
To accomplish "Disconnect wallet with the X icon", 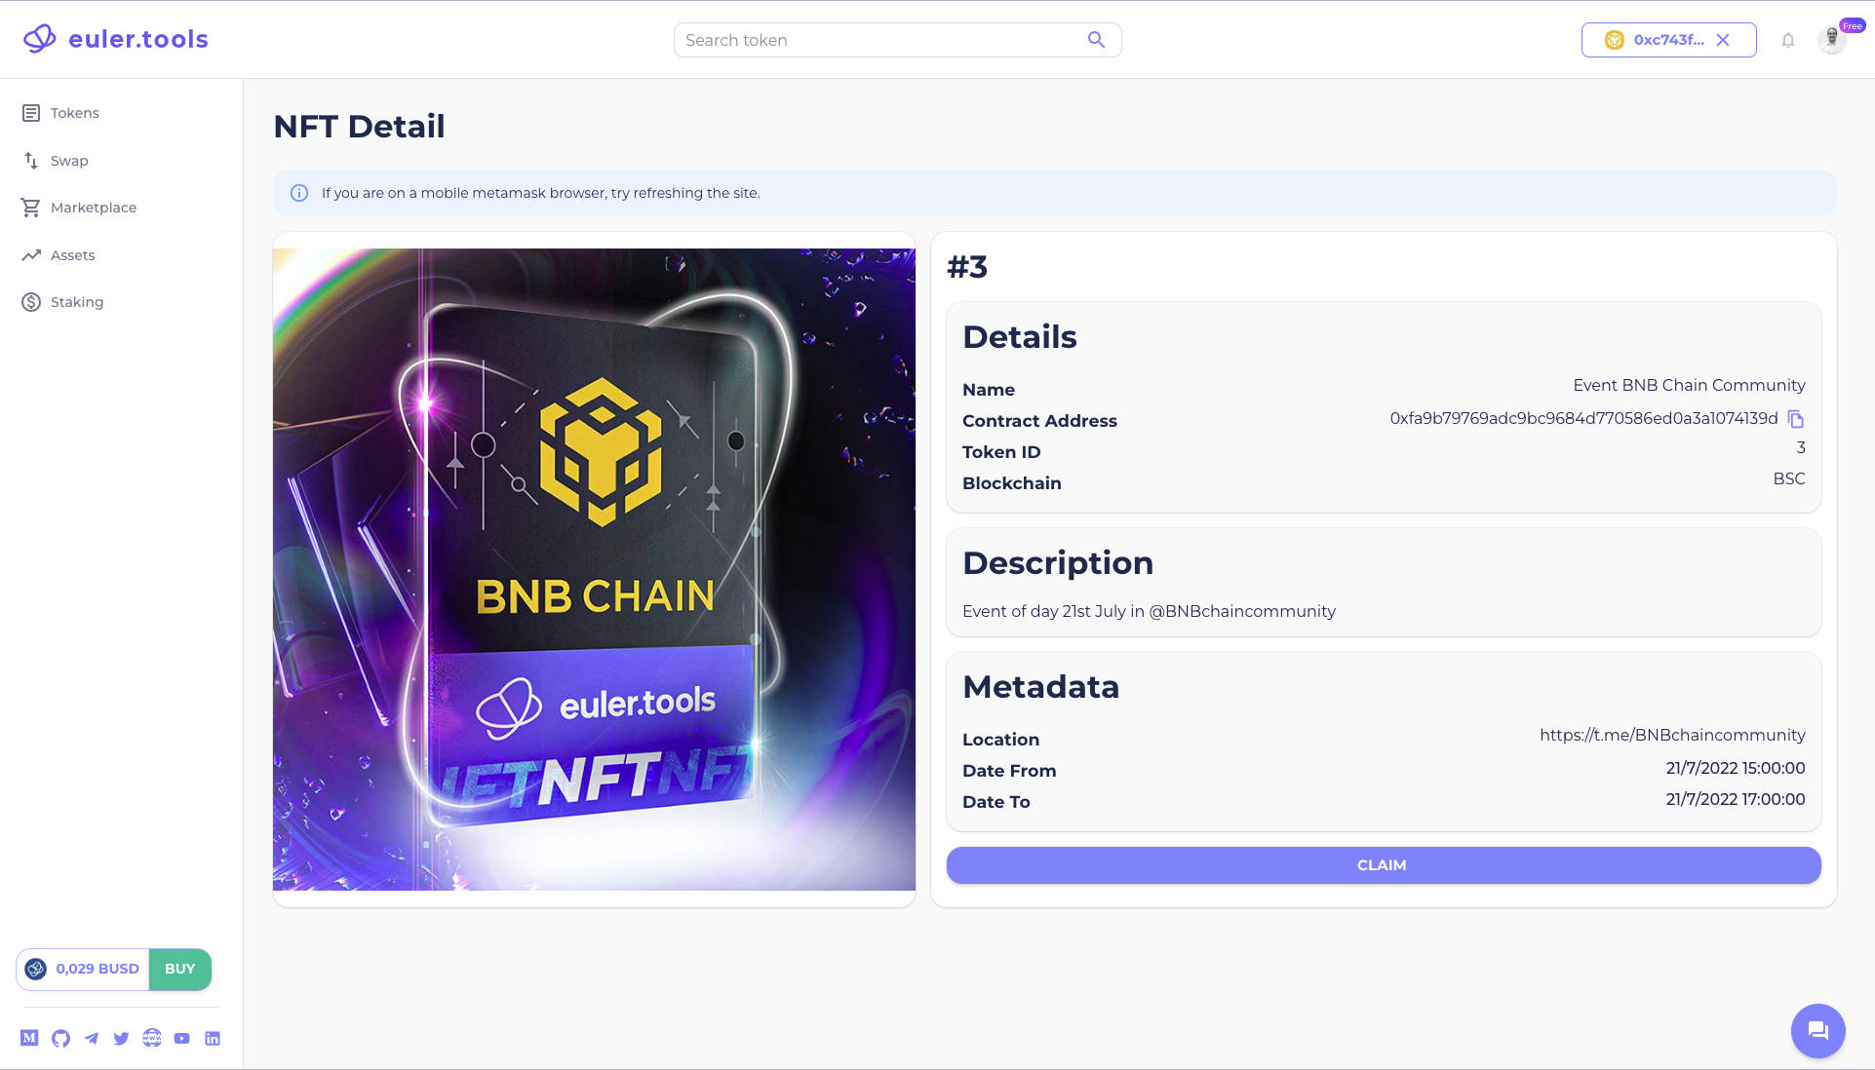I will click(x=1723, y=40).
